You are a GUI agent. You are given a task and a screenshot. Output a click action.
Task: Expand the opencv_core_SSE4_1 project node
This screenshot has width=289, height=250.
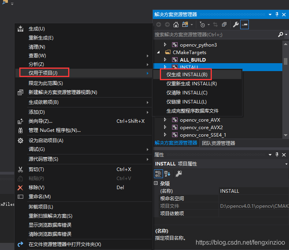[165, 135]
